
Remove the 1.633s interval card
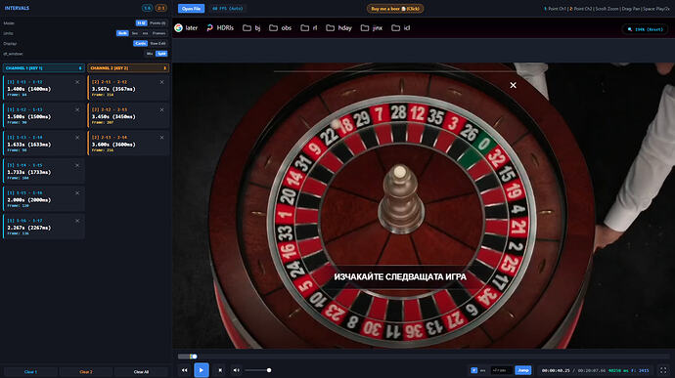[77, 138]
